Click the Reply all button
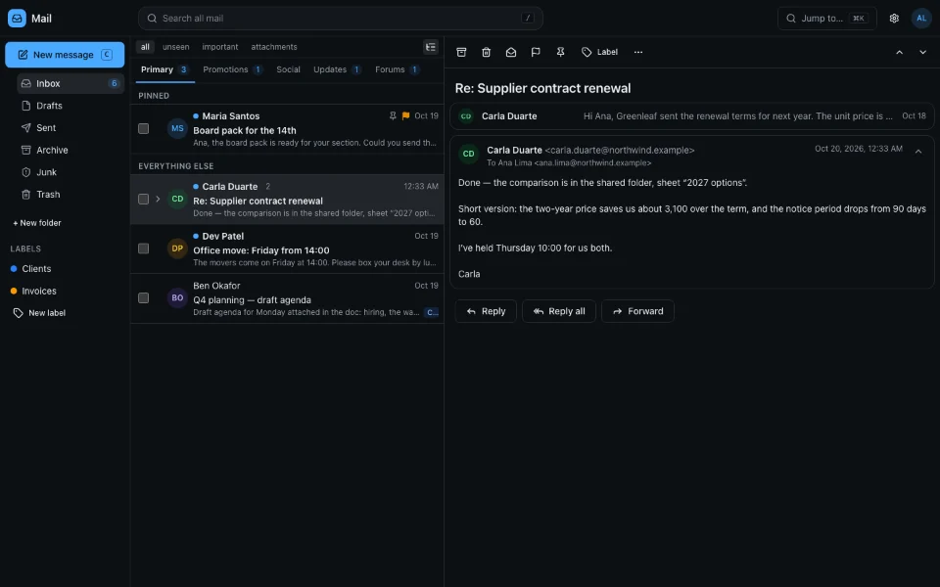 [x=559, y=311]
